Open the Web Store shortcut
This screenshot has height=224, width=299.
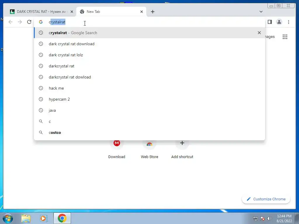[x=149, y=150]
